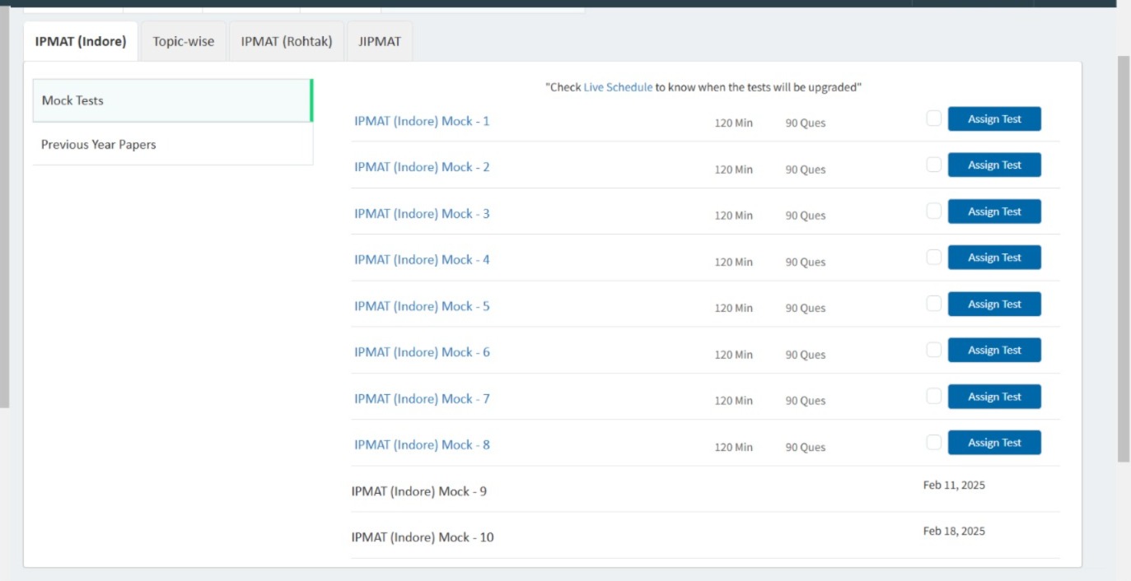Select the JIPMAT tab
Image resolution: width=1131 pixels, height=581 pixels.
point(380,41)
